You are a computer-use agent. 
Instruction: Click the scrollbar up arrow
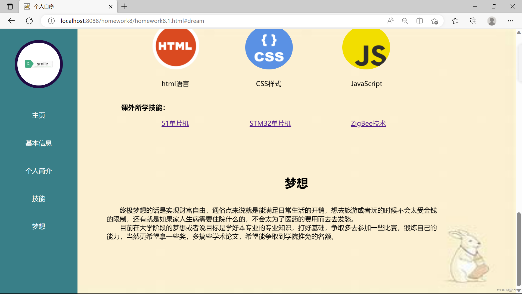click(519, 32)
